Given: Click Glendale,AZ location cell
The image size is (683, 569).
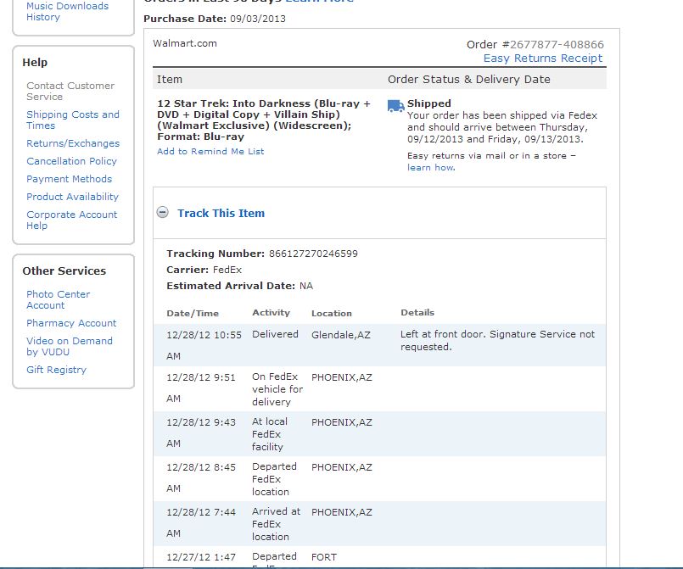Looking at the screenshot, I should click(340, 335).
